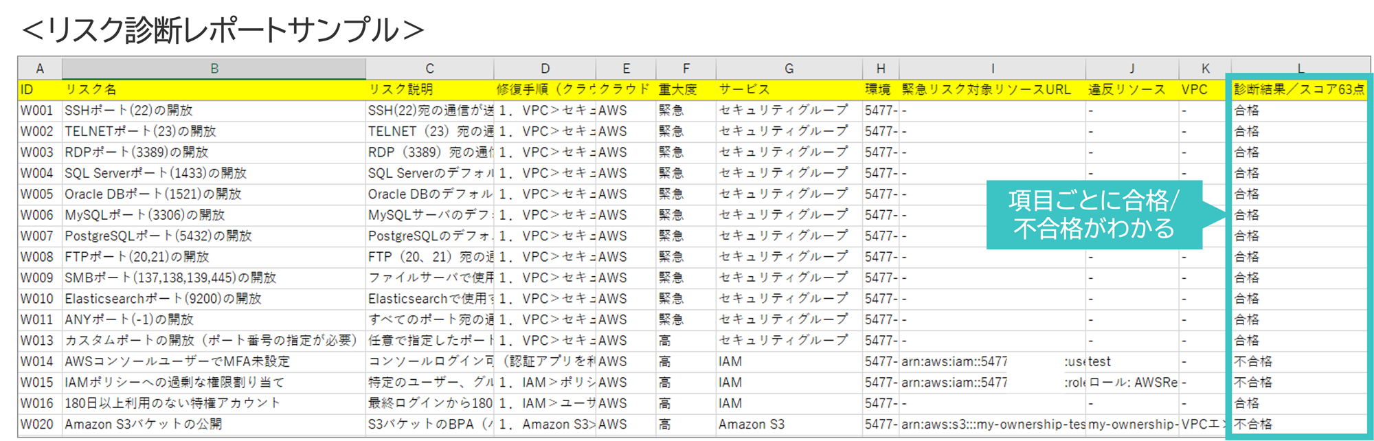Click cell 'W008'
The height and width of the screenshot is (441, 1374).
pyautogui.click(x=40, y=257)
